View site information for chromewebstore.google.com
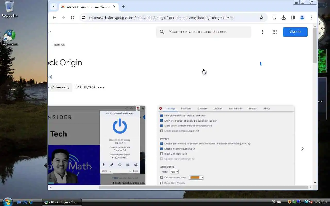This screenshot has height=206, width=330. pos(84,18)
